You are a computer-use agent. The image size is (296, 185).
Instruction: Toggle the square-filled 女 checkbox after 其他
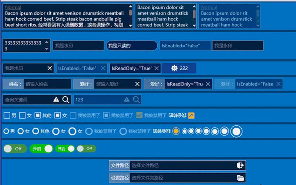click(57, 115)
